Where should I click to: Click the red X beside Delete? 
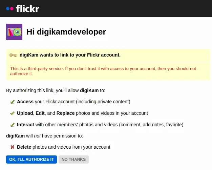point(12,147)
